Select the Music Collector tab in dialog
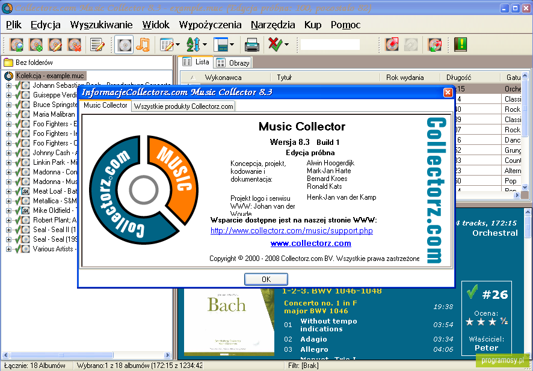 click(x=105, y=105)
